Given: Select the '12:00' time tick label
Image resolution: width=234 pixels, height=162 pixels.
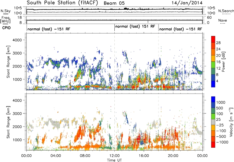Looking at the screenshot, I should point(114,156).
